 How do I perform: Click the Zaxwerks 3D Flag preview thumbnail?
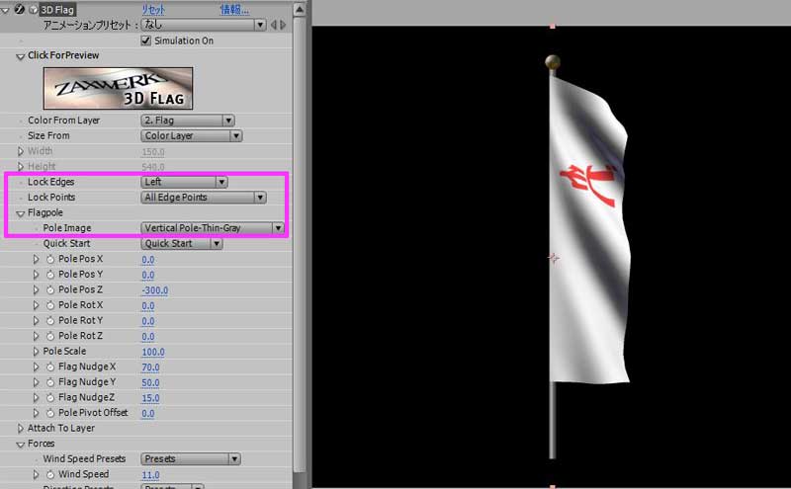tap(118, 88)
